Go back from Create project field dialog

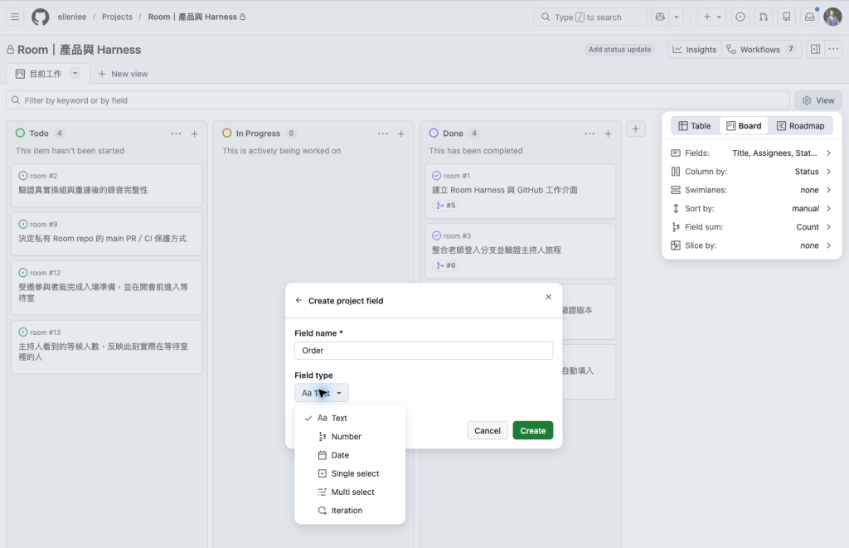coord(298,301)
